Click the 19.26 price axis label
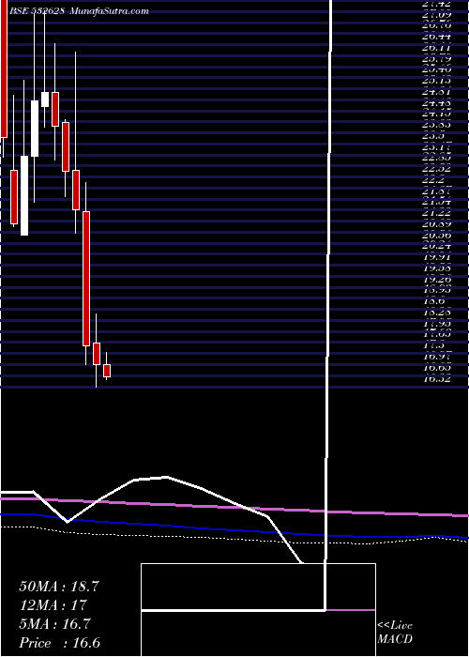The width and height of the screenshot is (469, 657). pos(437,279)
